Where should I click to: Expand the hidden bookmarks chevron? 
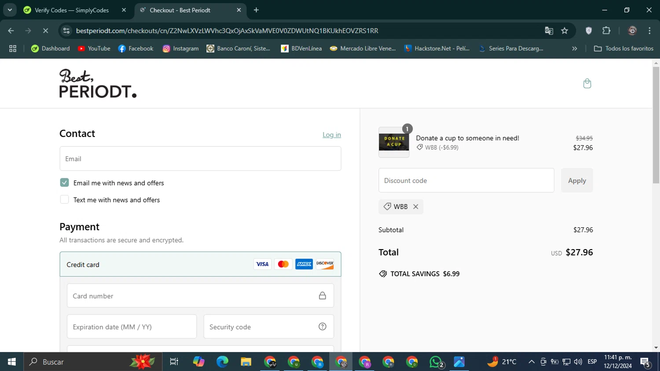(x=574, y=48)
